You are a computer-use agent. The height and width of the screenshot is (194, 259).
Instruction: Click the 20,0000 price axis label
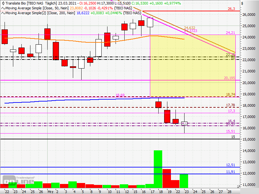pos(249,83)
